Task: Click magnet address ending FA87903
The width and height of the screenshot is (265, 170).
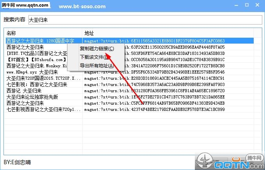Action: tap(154, 84)
